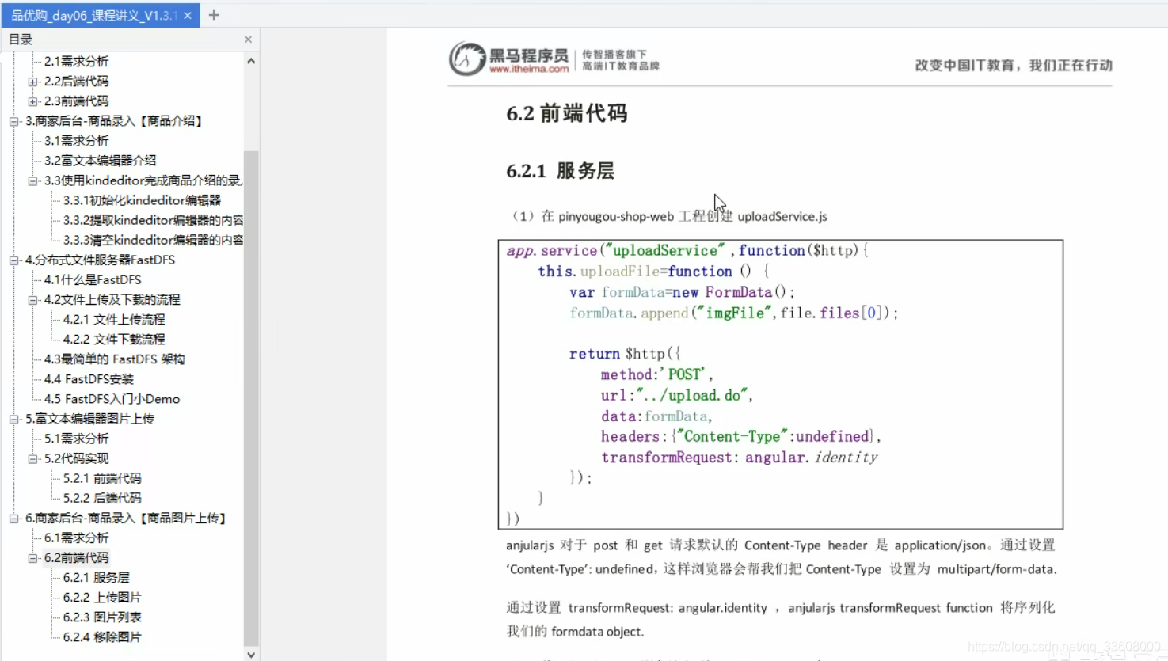Open 4.2.1 文件上传流程 entry
Screen dimensions: 1168x661
click(x=114, y=319)
